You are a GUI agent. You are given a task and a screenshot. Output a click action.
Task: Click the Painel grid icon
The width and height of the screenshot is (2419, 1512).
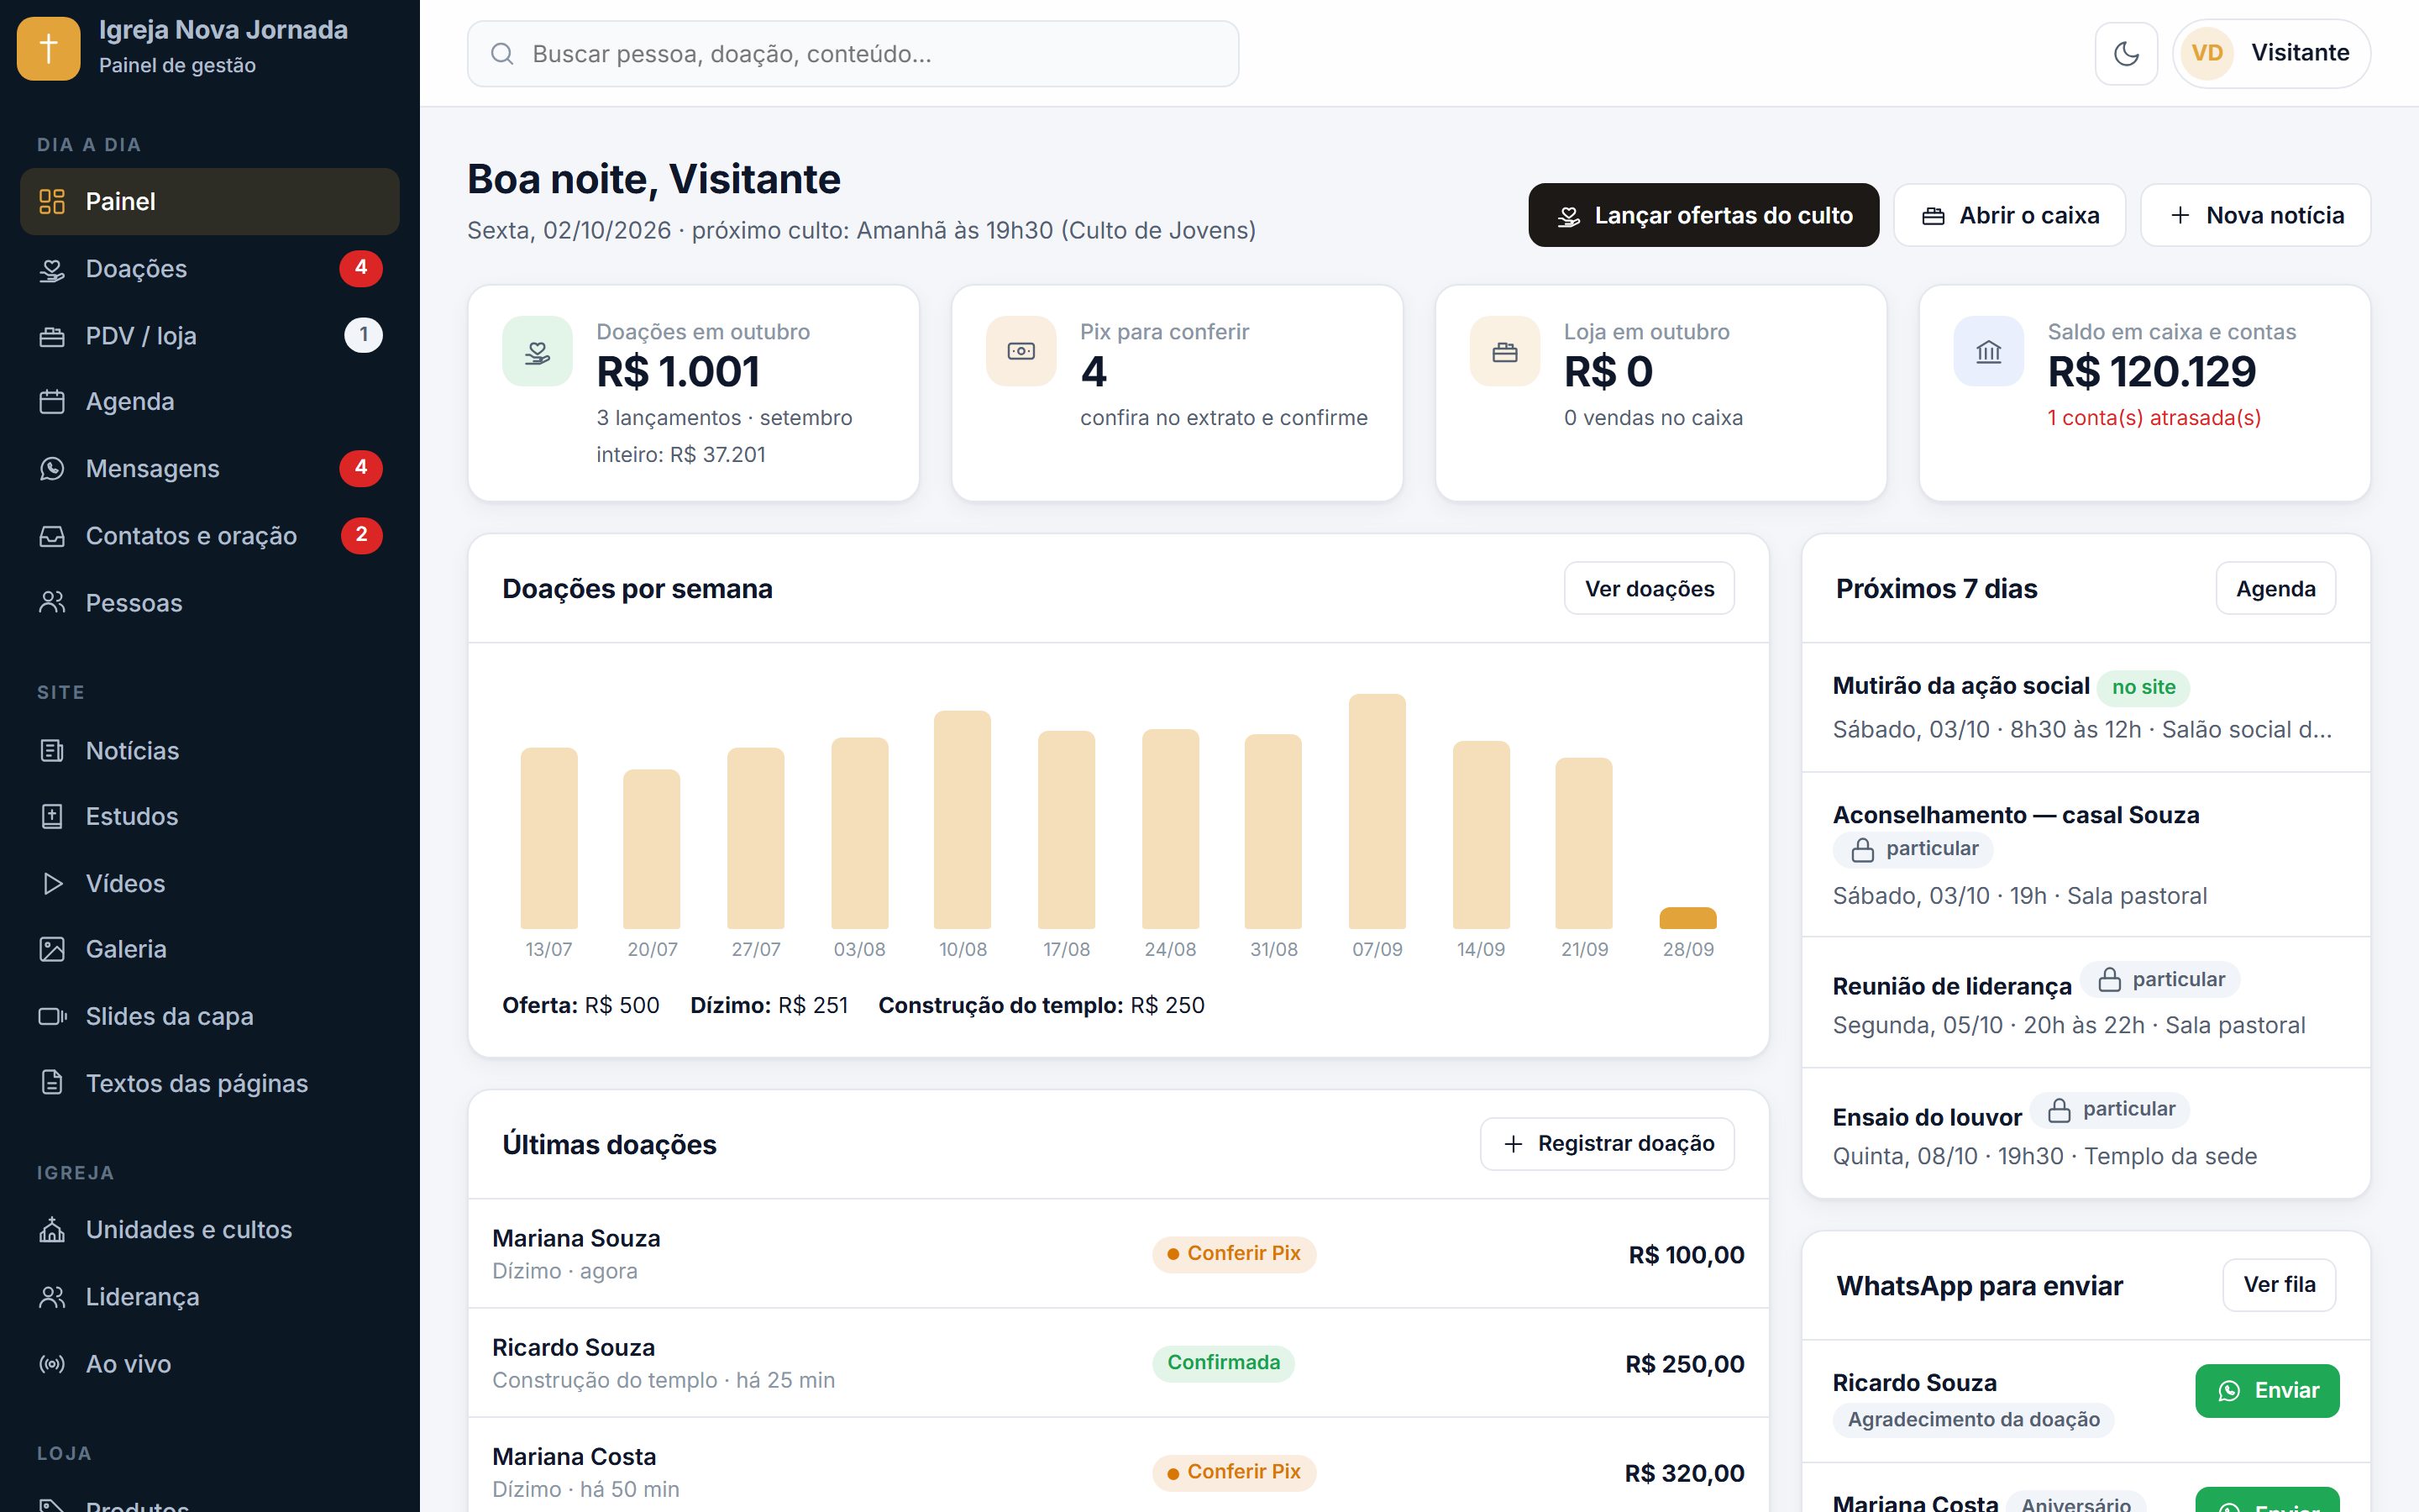52,201
